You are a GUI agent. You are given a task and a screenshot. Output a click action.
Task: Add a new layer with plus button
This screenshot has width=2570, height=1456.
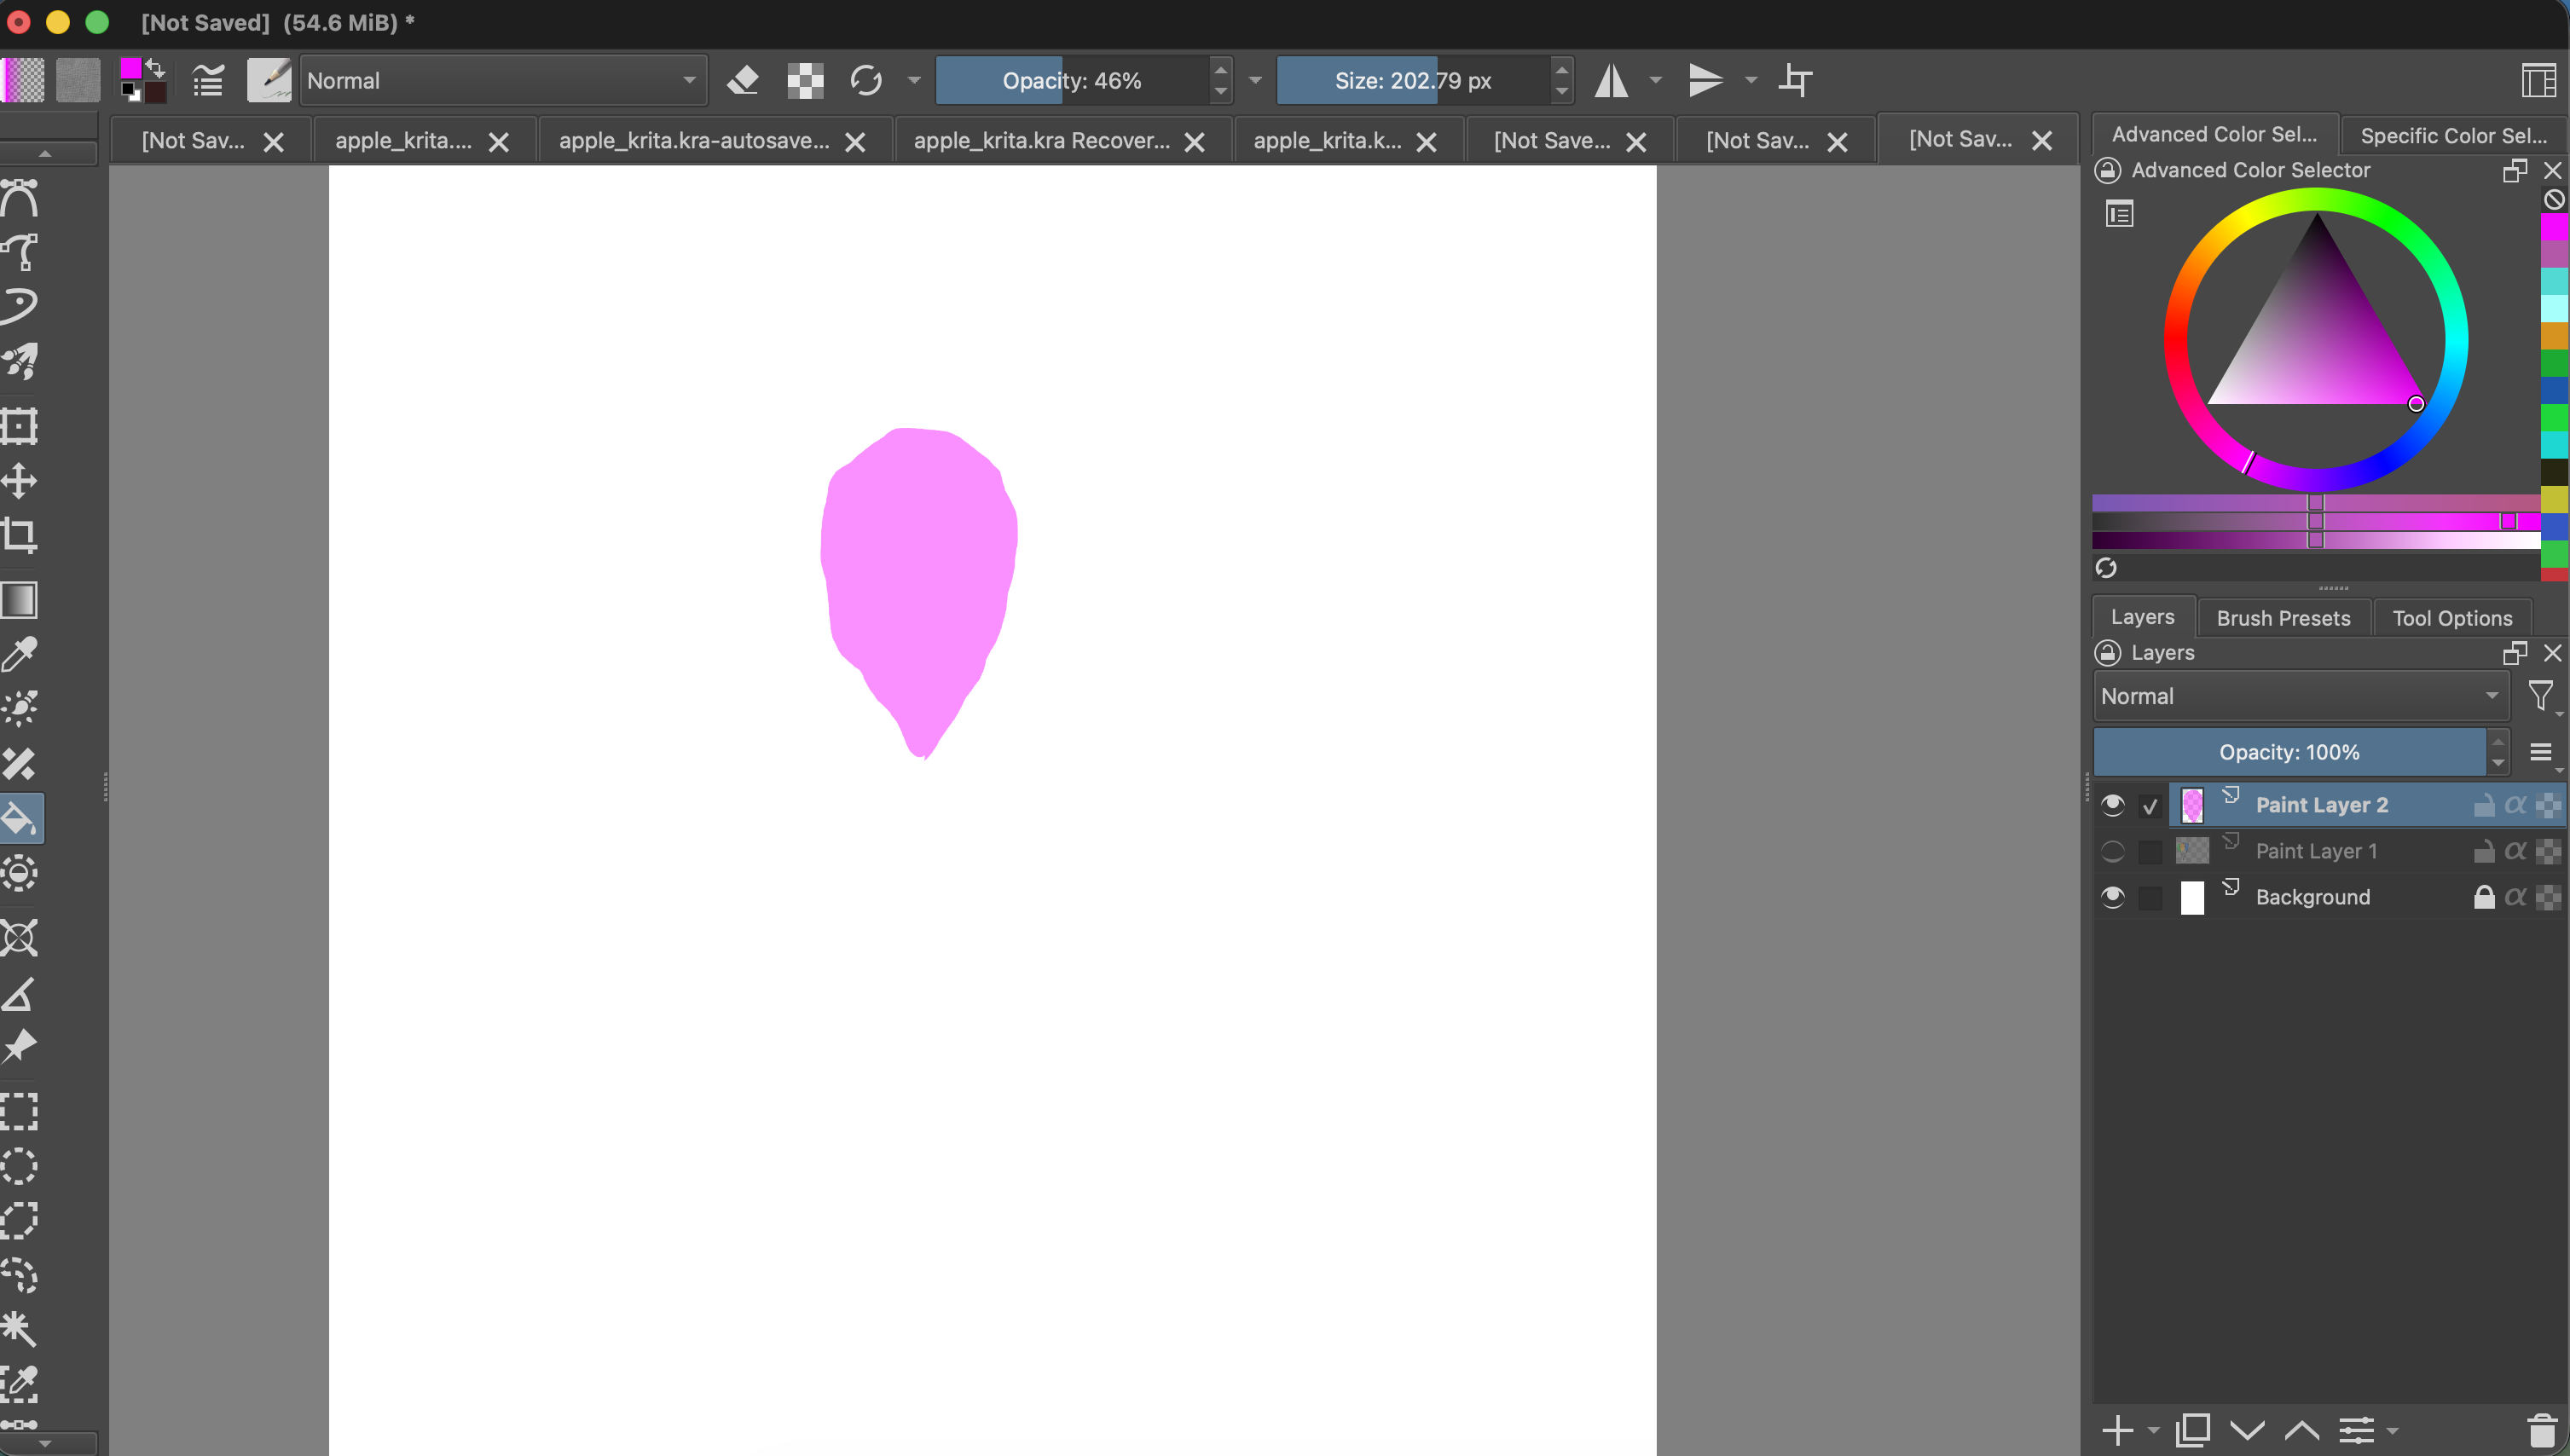[x=2117, y=1431]
